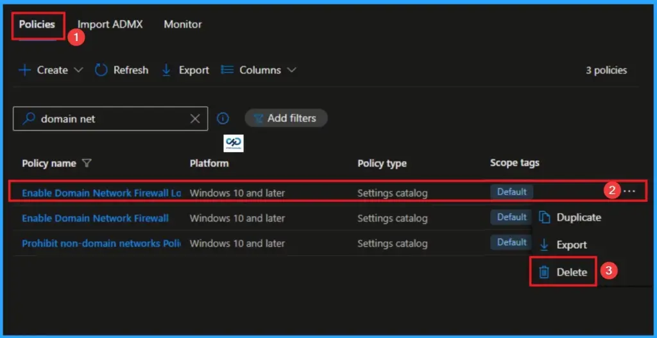657x338 pixels.
Task: Click the search magnifier icon
Action: coord(28,119)
